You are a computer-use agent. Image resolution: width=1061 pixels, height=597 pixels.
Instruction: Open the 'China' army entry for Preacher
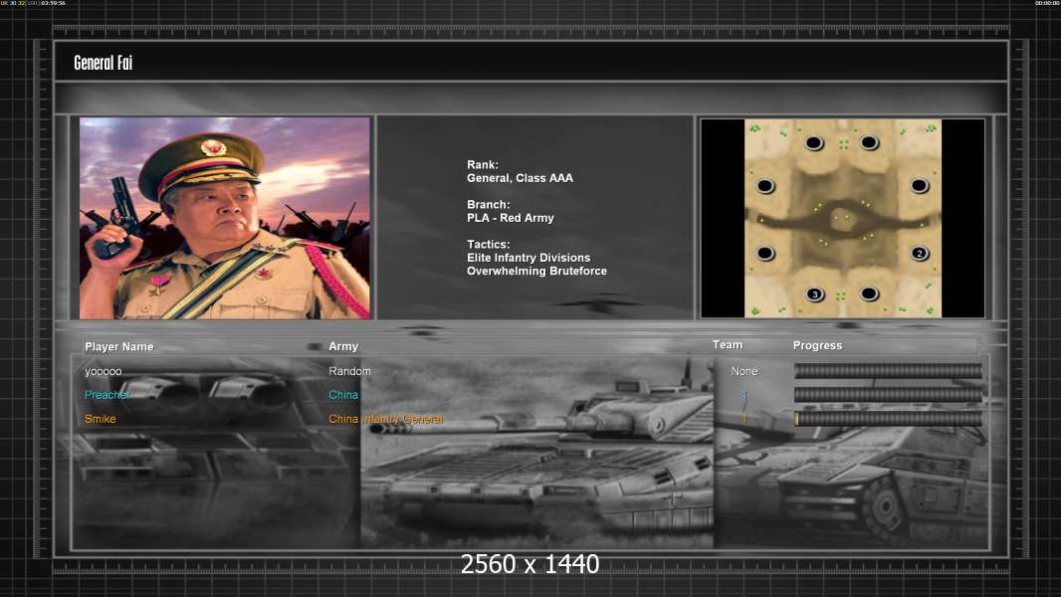pos(343,395)
